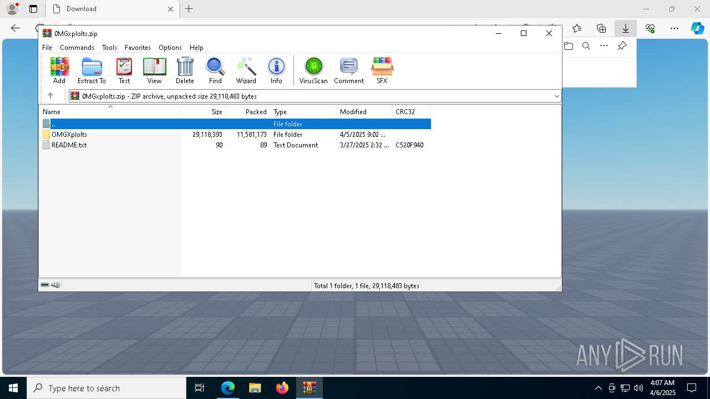Go up one level with the arrow
The image size is (710, 399).
[50, 96]
